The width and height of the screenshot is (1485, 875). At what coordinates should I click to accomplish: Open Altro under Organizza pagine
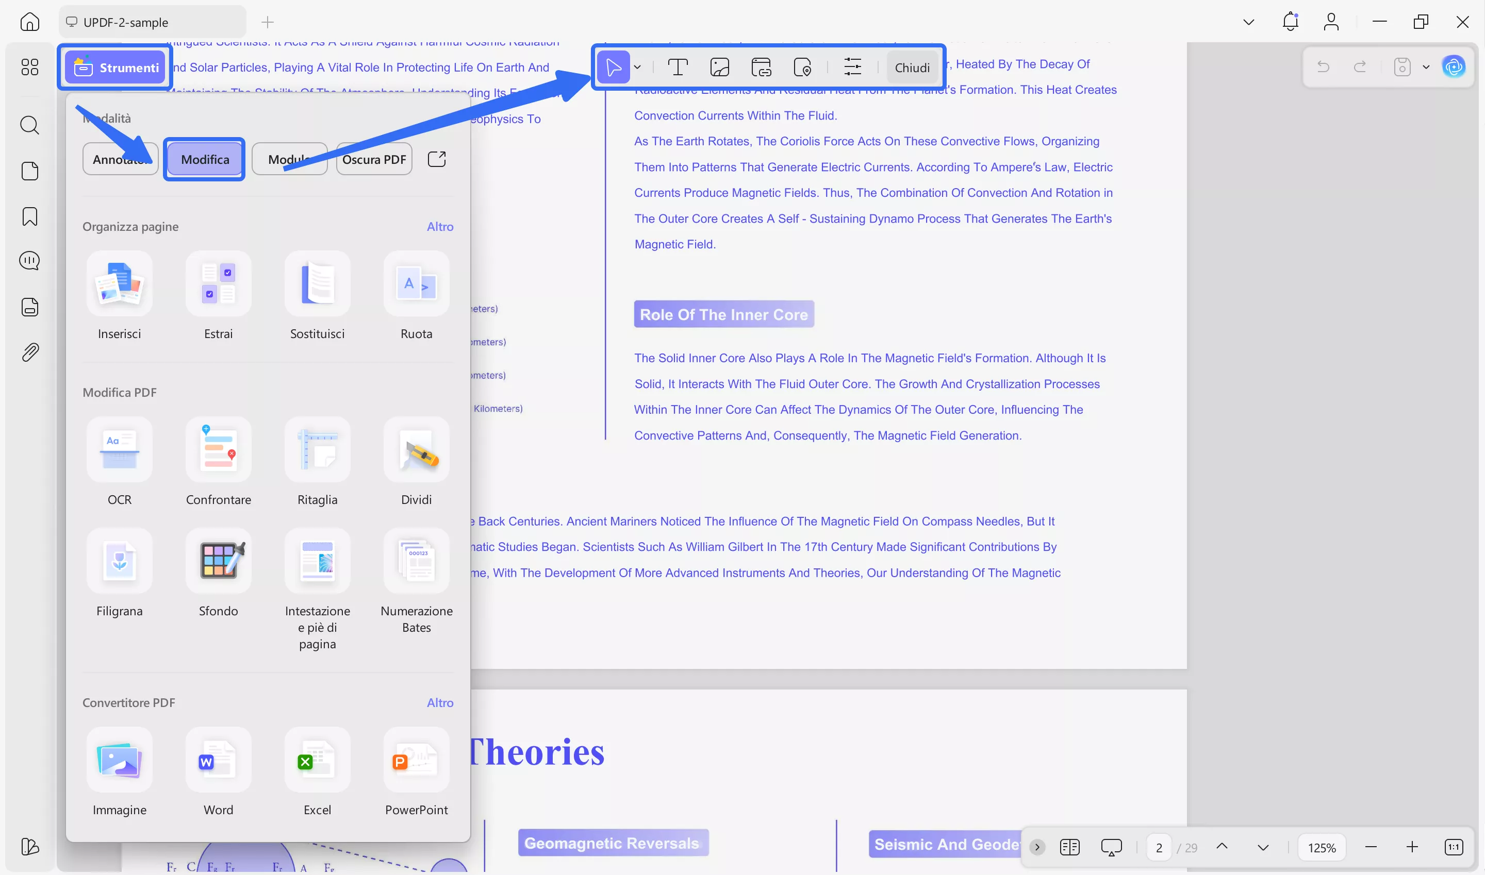(440, 226)
